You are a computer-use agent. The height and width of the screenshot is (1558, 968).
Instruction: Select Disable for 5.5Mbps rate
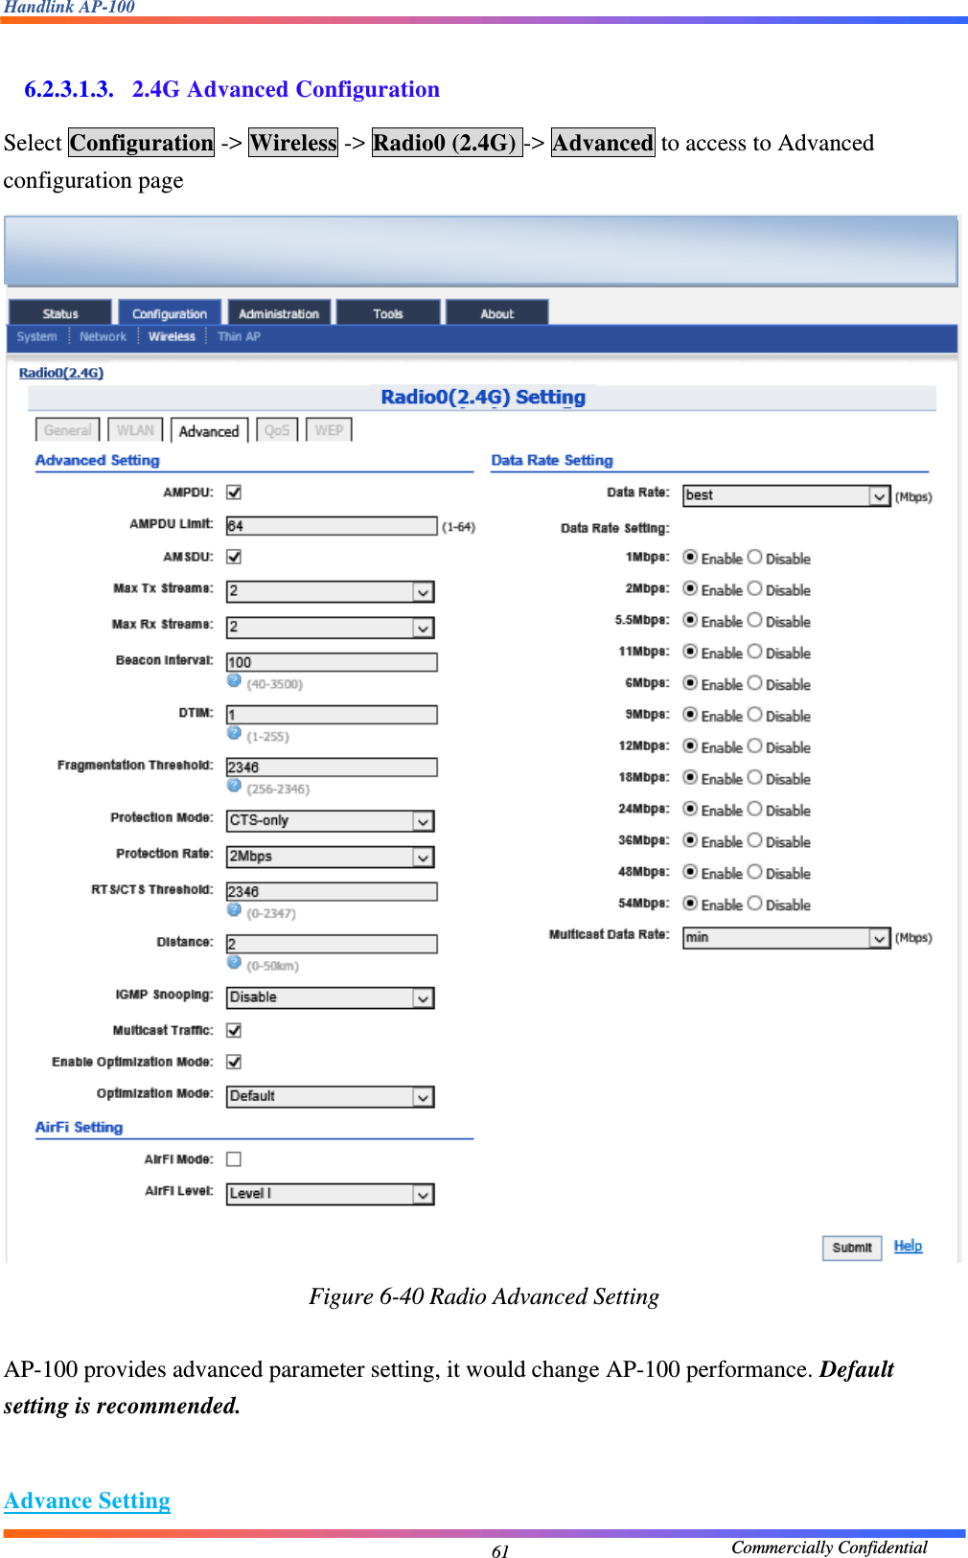(x=755, y=620)
